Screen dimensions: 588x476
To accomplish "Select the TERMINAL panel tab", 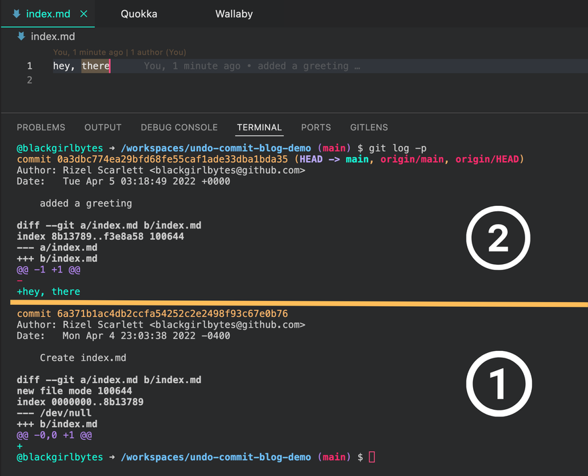I will [x=259, y=127].
